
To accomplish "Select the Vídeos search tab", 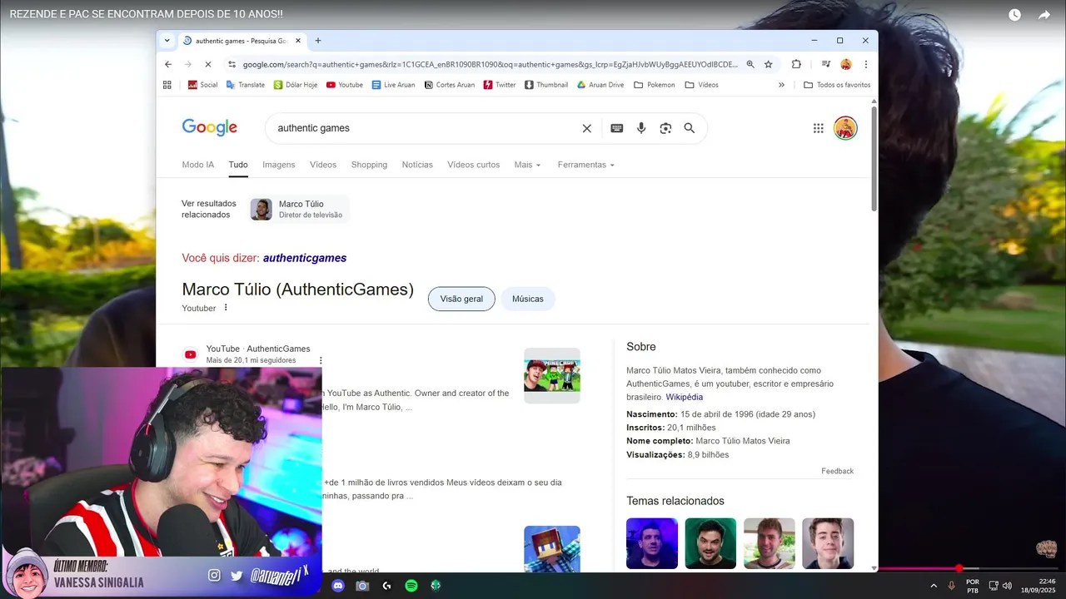I will pos(323,165).
